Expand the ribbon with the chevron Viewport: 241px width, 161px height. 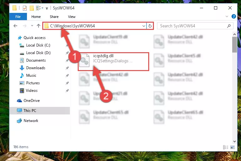(227, 16)
